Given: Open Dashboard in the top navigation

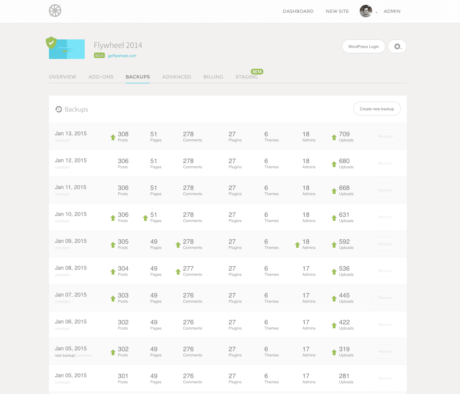Looking at the screenshot, I should (x=298, y=11).
